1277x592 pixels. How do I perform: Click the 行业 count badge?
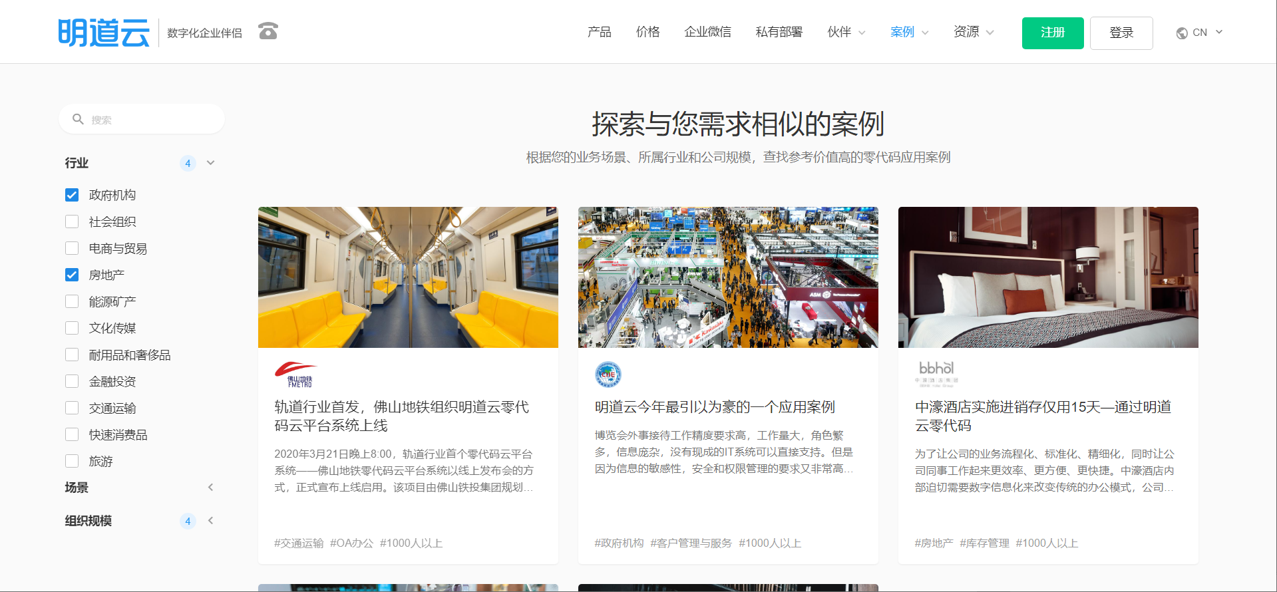(x=188, y=163)
